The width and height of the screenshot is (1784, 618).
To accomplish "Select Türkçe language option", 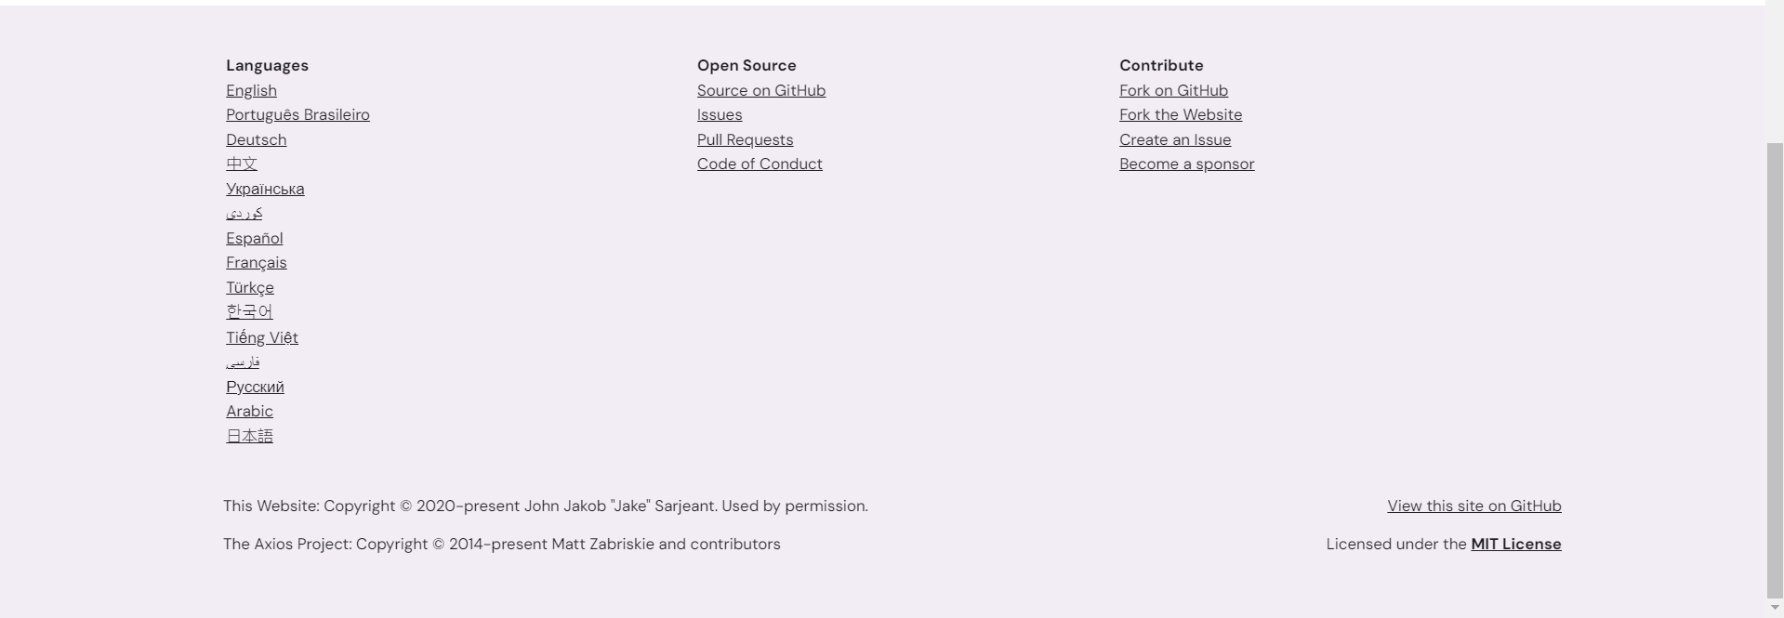I will point(249,287).
